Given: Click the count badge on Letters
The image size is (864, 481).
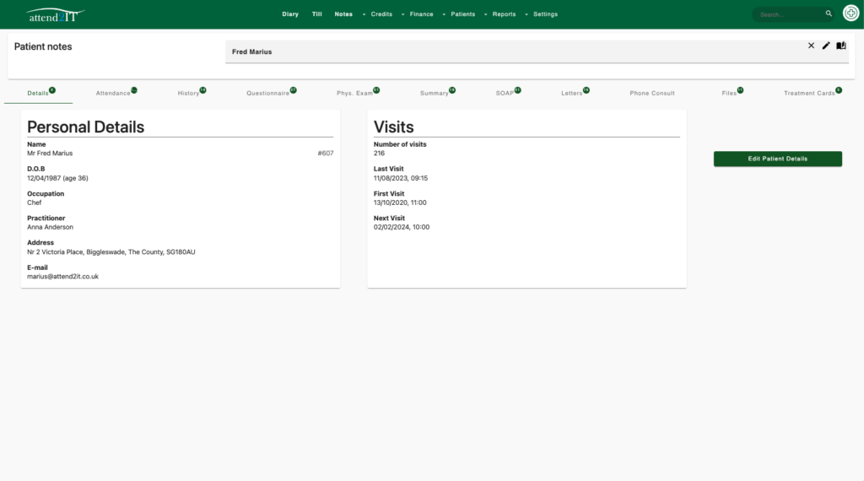Looking at the screenshot, I should click(586, 89).
